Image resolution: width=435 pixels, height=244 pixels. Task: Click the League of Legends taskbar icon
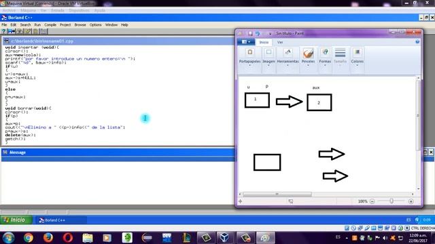(x=186, y=238)
